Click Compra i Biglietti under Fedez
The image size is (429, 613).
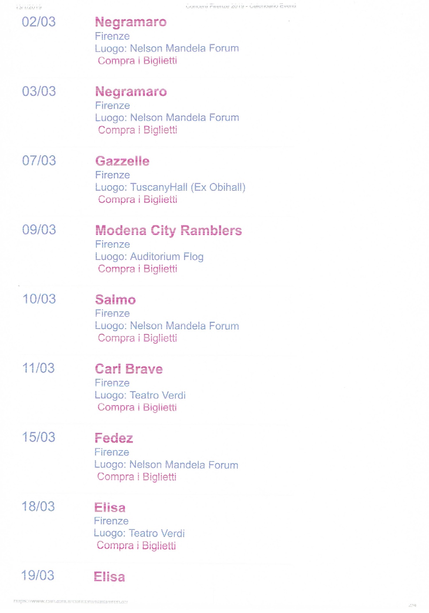point(137,477)
